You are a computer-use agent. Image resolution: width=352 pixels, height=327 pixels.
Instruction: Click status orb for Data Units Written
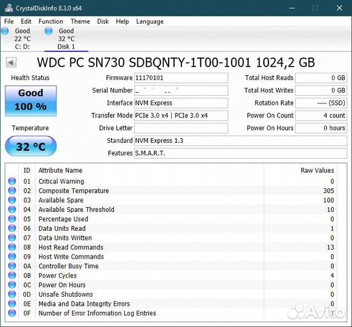[12, 237]
